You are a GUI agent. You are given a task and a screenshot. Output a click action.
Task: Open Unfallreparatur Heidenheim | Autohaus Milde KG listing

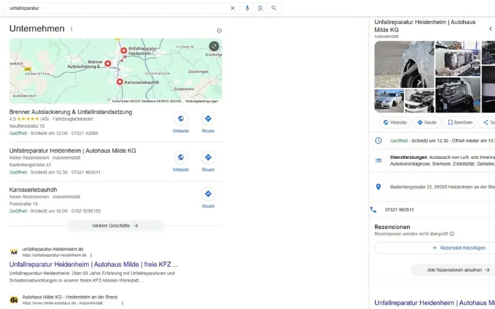(72, 151)
